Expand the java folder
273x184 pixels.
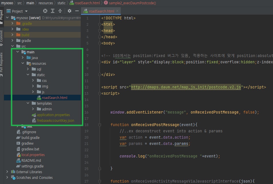tap(23, 58)
